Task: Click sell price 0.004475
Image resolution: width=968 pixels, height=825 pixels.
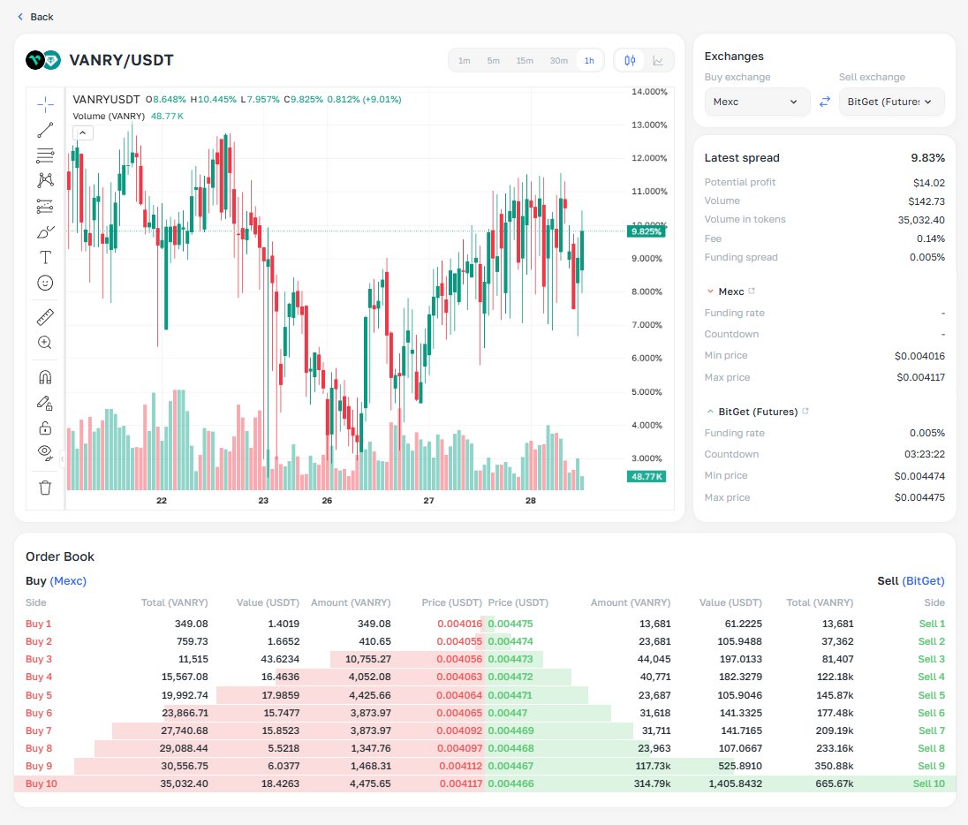Action: pyautogui.click(x=510, y=624)
